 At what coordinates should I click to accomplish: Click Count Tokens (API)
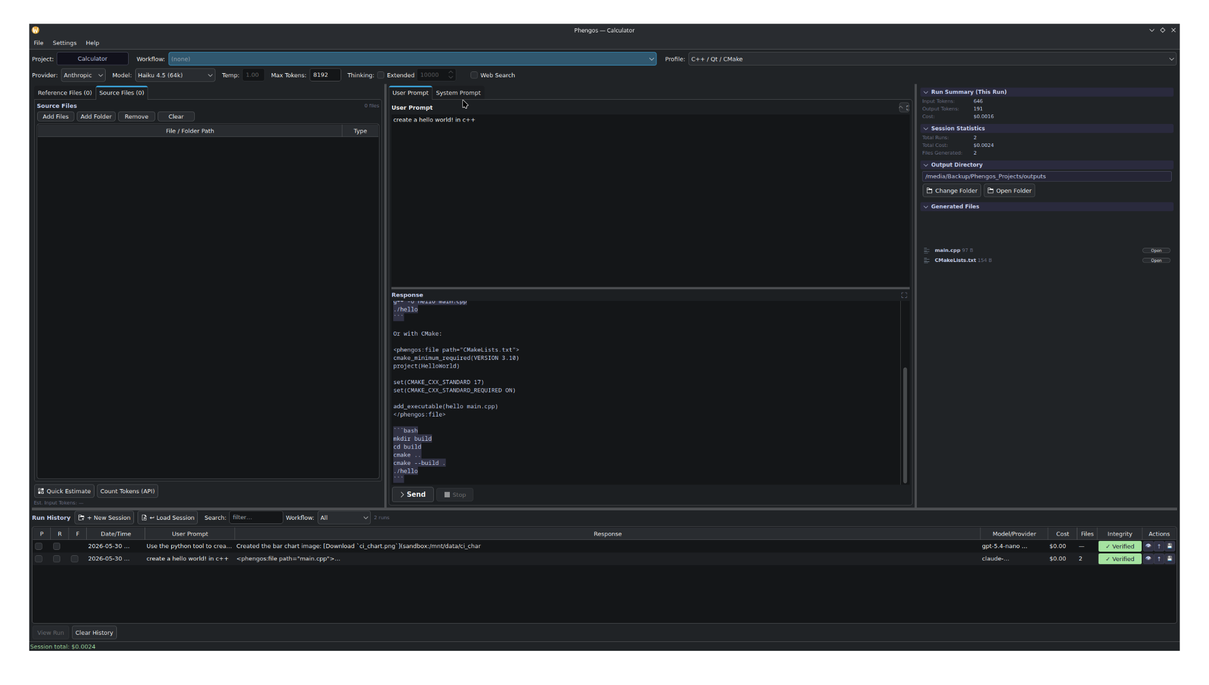pos(128,491)
